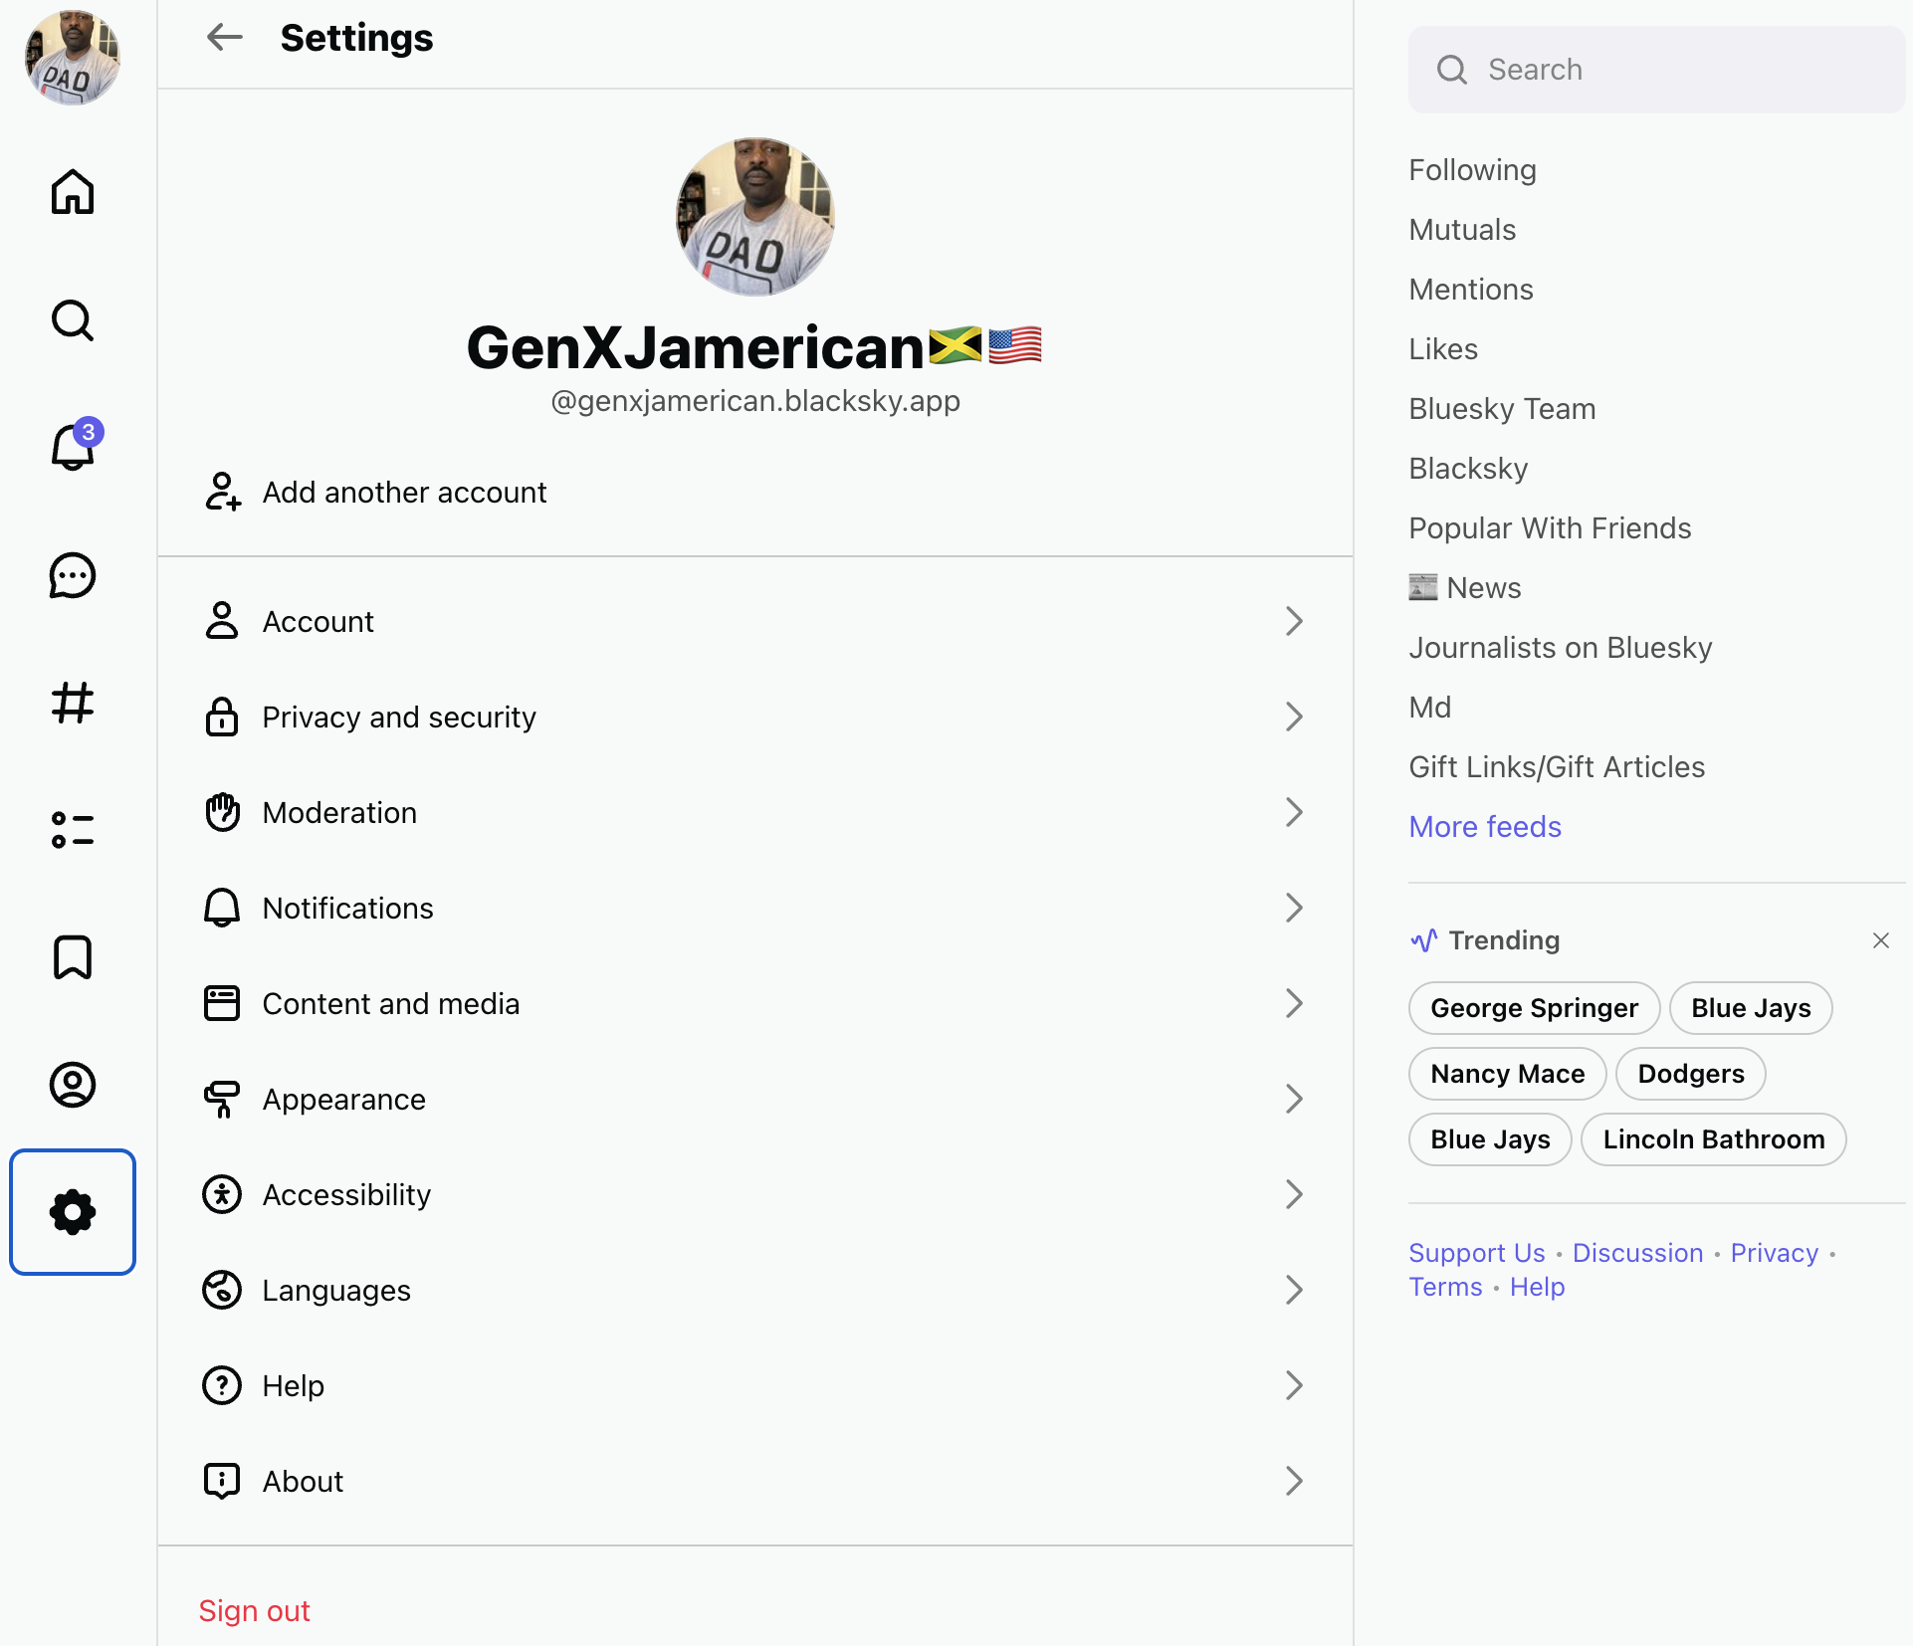The image size is (1913, 1646).
Task: Open the Lists icon in the sidebar
Action: 72,830
